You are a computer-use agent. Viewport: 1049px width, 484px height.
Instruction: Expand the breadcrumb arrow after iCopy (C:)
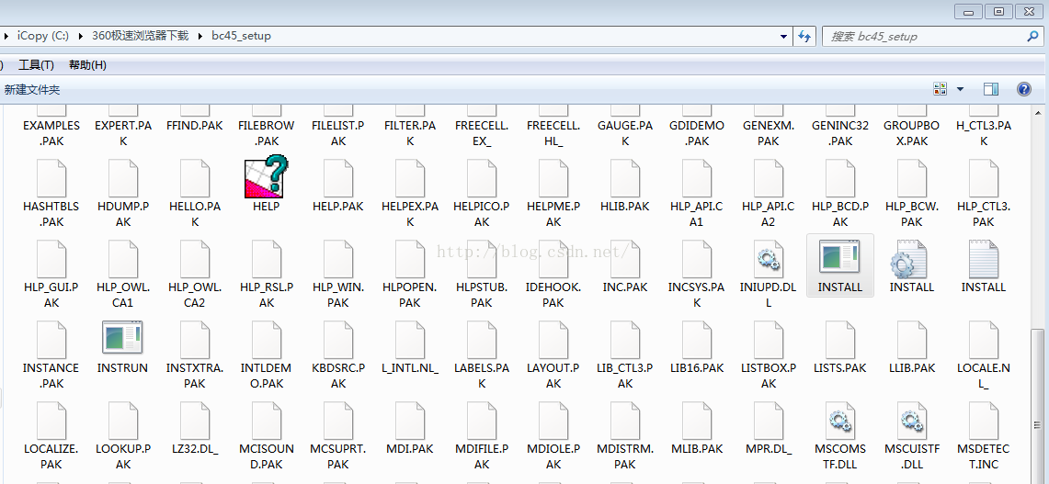[82, 36]
